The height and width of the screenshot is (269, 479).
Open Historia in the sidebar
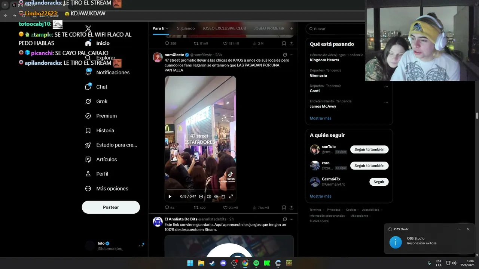100,130
